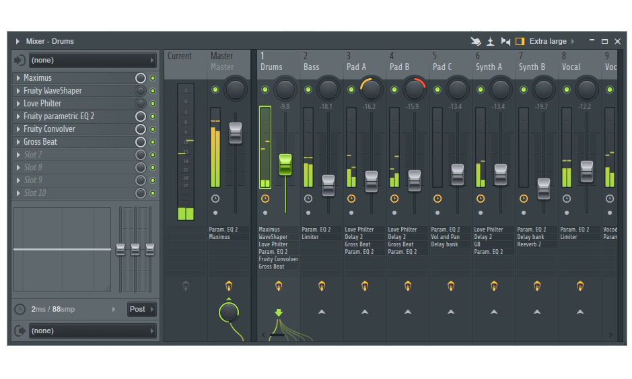This screenshot has width=632, height=379.
Task: Expand the Slot 10 arrow
Action: point(18,193)
